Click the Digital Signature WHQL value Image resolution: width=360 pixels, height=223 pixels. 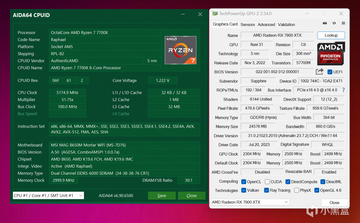pos(328,144)
